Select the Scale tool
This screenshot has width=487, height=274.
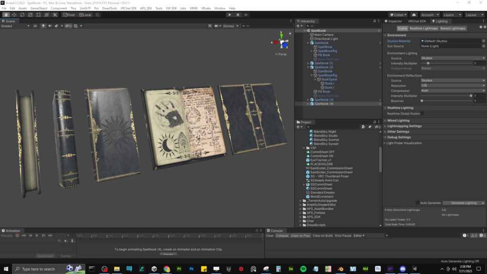30,15
